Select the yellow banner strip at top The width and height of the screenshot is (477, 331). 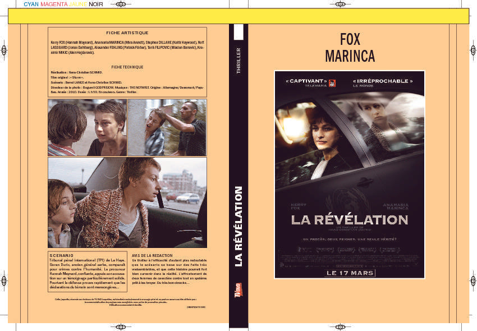(238, 16)
